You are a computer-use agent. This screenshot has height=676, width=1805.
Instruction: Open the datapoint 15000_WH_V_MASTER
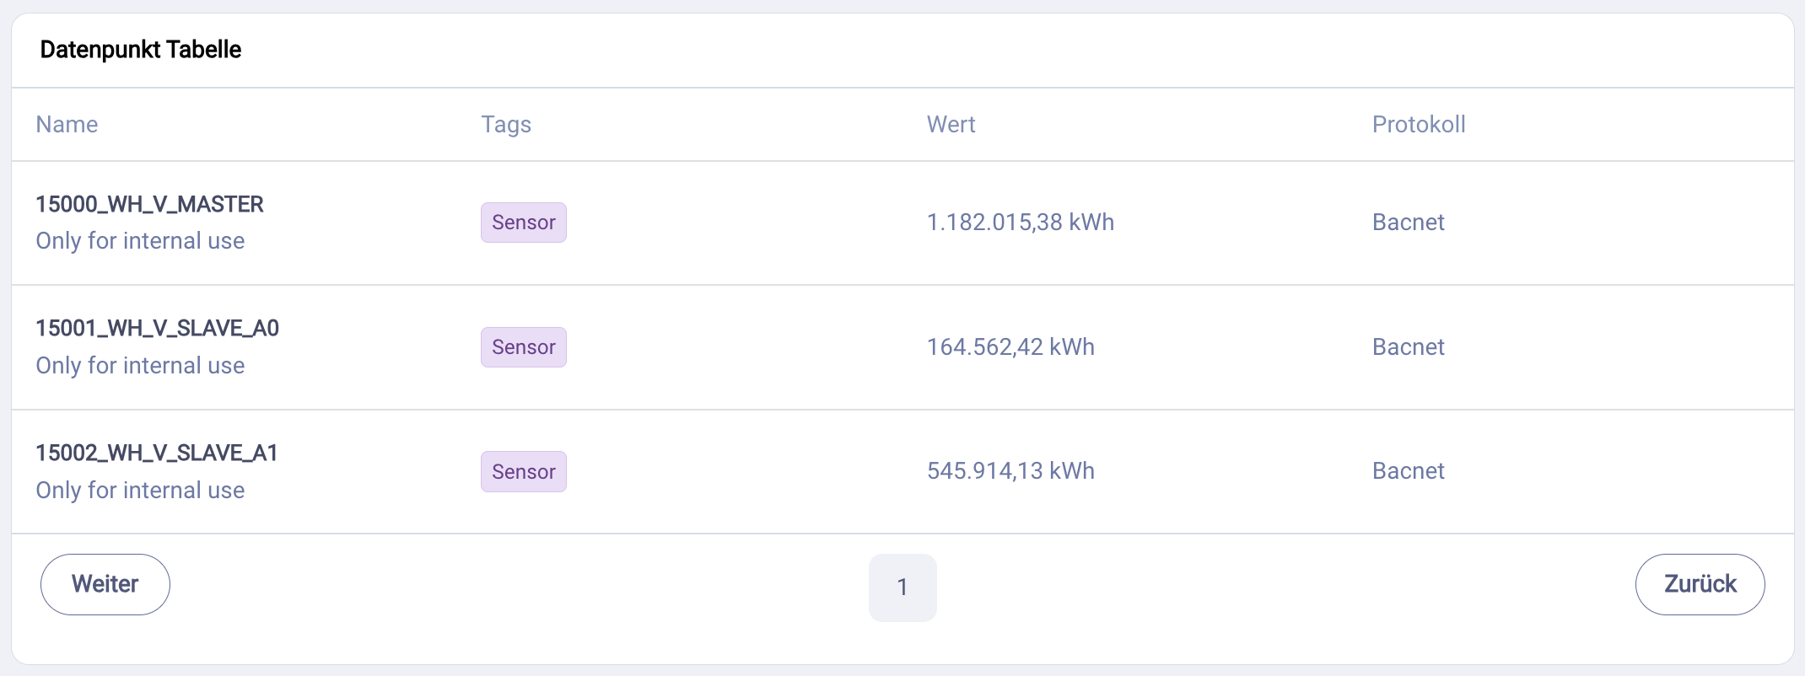[x=148, y=204]
